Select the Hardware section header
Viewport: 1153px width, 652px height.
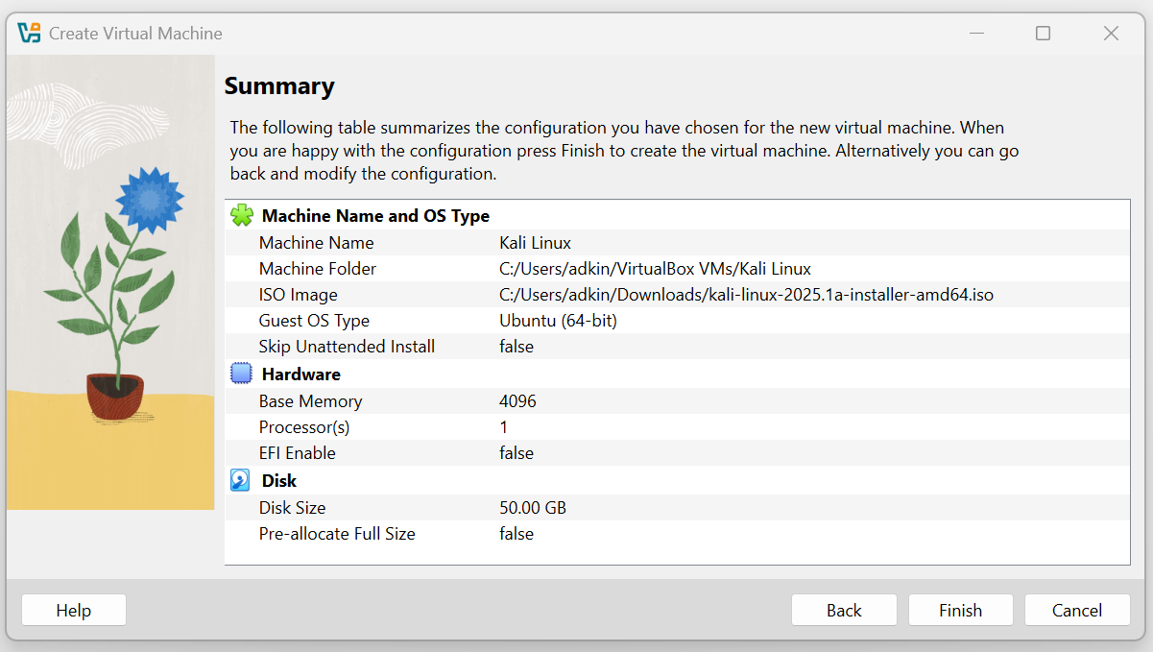(301, 374)
